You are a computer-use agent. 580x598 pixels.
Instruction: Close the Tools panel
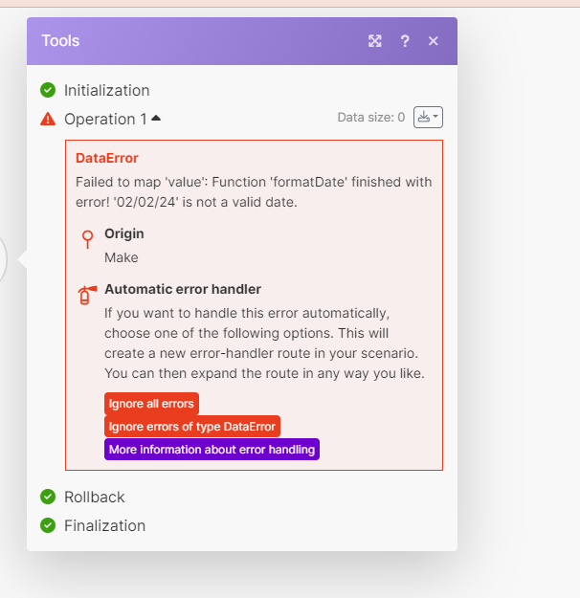point(434,41)
